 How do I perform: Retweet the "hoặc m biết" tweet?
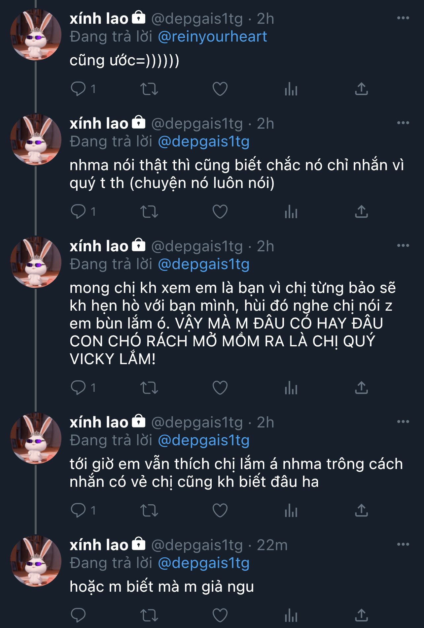pyautogui.click(x=149, y=615)
